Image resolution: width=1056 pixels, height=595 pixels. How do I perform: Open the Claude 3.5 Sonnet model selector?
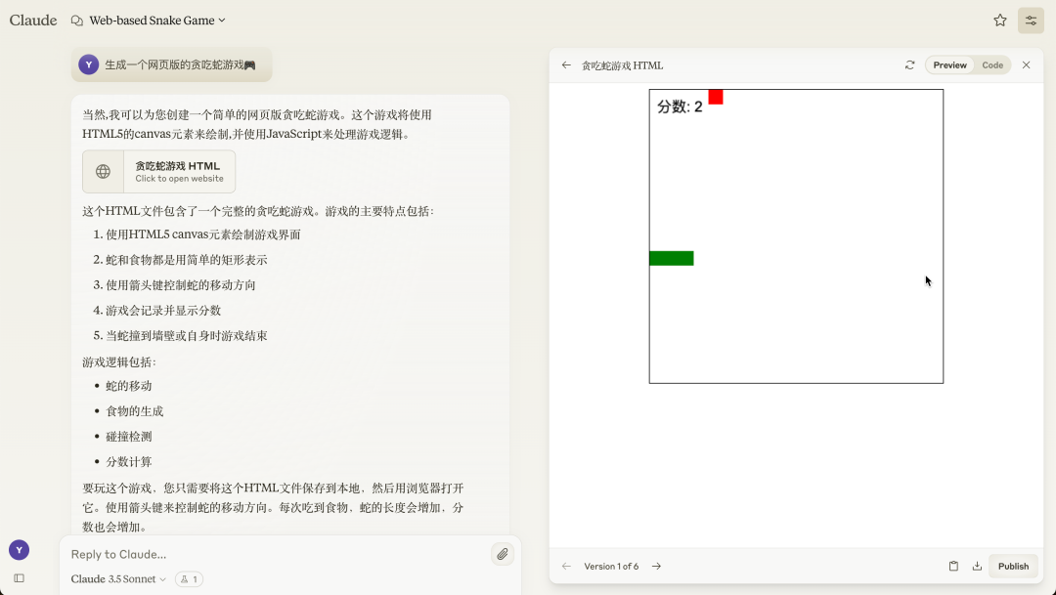point(115,578)
